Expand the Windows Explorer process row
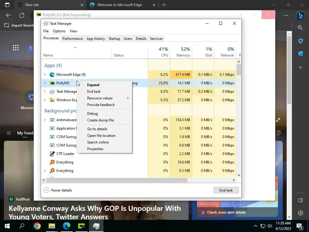 (45, 100)
